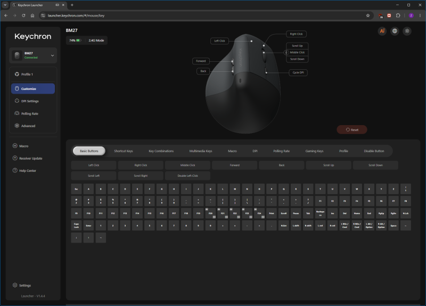The image size is (426, 306).
Task: Select the Middle Click mouse label
Action: (297, 52)
